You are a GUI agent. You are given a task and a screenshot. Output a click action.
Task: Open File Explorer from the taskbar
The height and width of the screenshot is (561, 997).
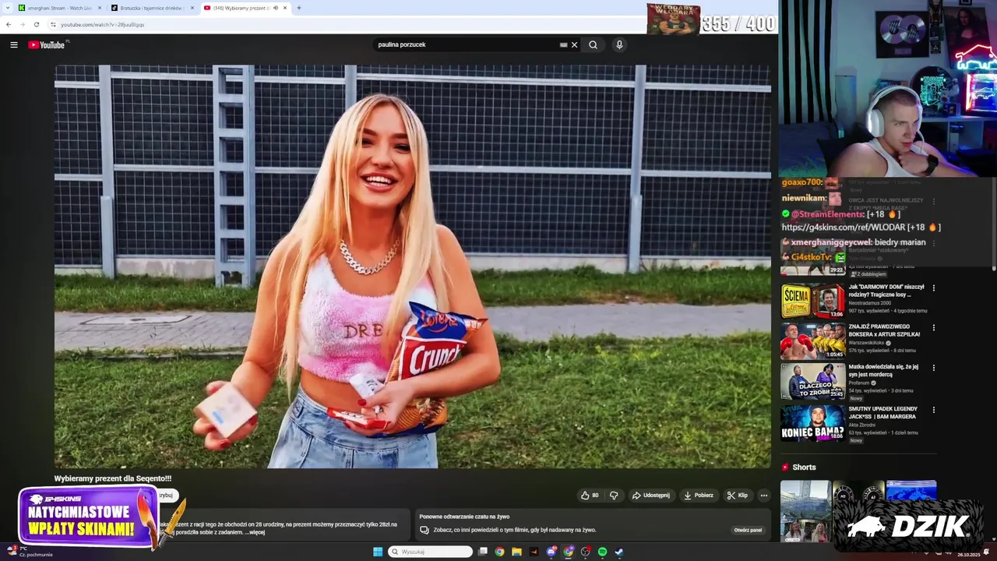coord(516,552)
